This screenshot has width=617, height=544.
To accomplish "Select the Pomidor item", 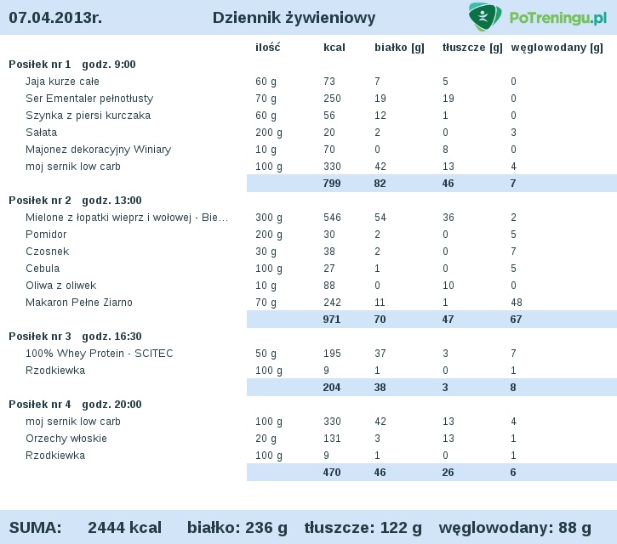I will (46, 235).
